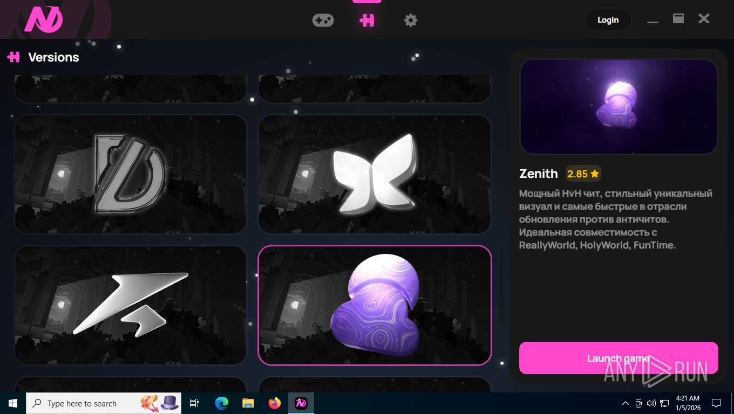Image resolution: width=734 pixels, height=414 pixels.
Task: Open the gamepad games tab
Action: point(323,20)
